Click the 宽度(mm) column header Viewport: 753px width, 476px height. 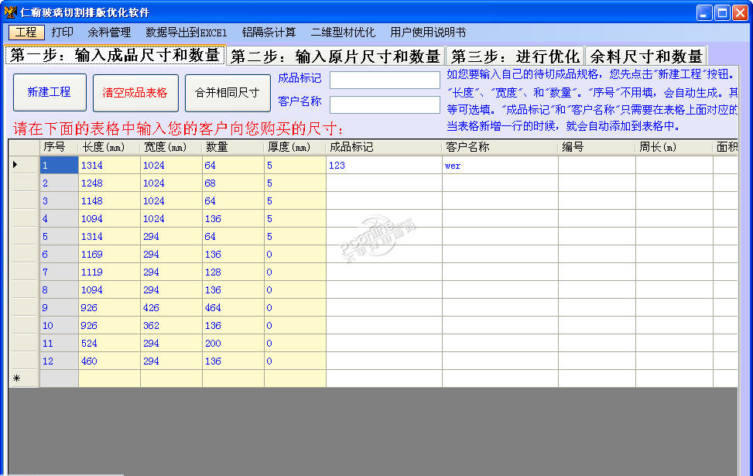click(171, 147)
